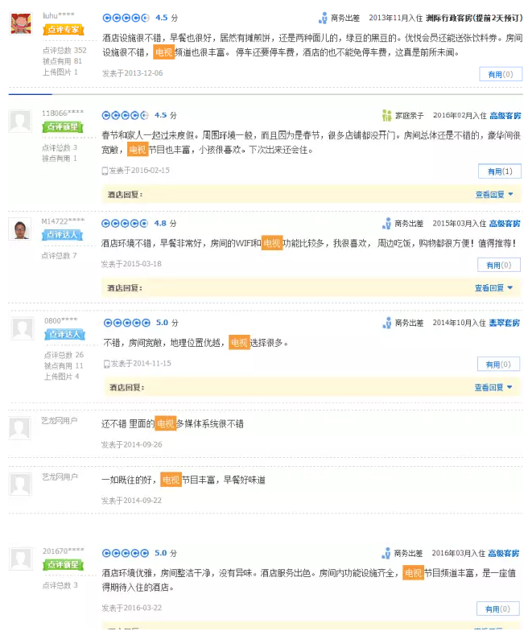Image resolution: width=528 pixels, height=631 pixels.
Task: Click the 4.5 rating circles of liuhu review
Action: point(126,18)
